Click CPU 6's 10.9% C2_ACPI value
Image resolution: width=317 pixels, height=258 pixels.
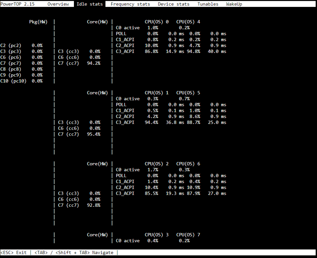click(194, 187)
